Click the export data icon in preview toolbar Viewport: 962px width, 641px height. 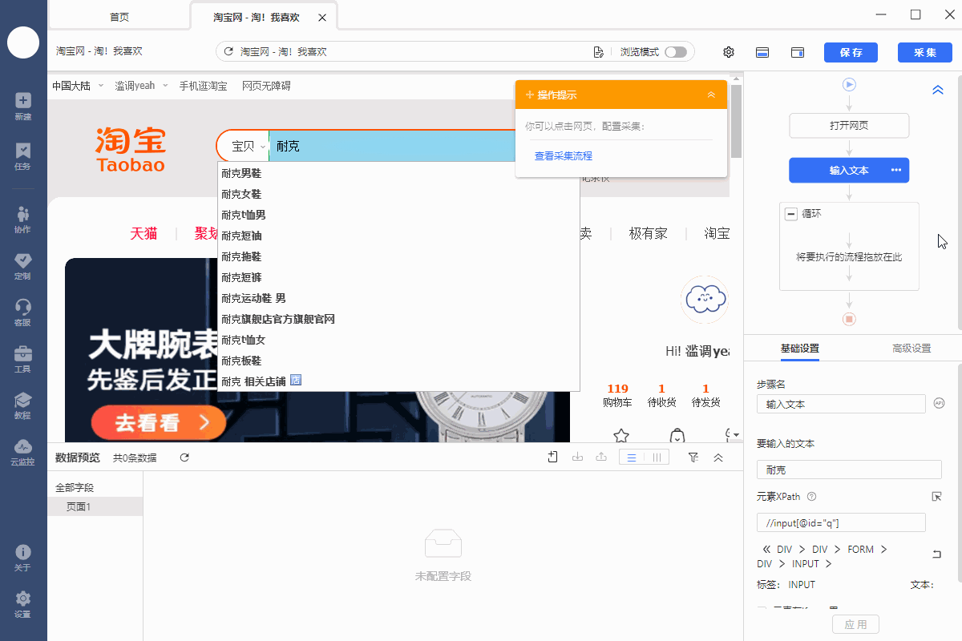(x=600, y=457)
